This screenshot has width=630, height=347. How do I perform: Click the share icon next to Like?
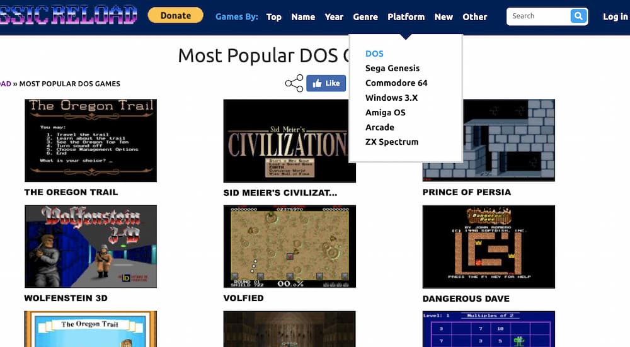294,83
